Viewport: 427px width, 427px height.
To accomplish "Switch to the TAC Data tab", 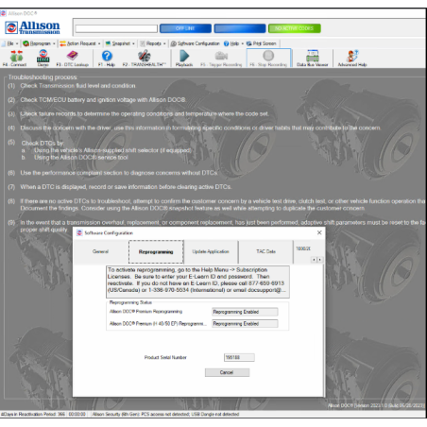I will [x=265, y=251].
